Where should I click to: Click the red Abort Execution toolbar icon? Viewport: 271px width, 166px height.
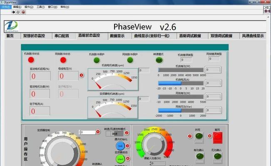23,12
